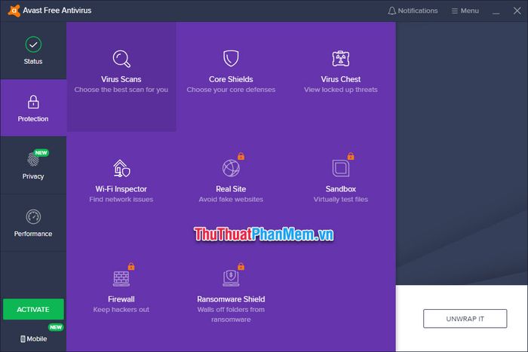Click the lock badge on Sandbox
This screenshot has width=528, height=352.
[351, 156]
